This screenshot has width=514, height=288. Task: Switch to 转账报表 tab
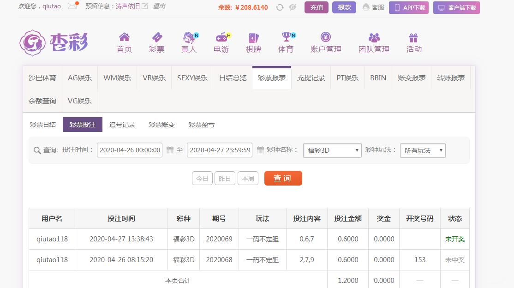coord(451,78)
